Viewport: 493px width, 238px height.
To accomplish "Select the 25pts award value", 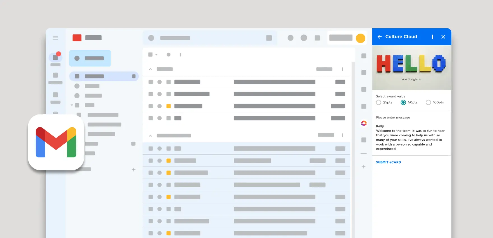I will click(379, 102).
